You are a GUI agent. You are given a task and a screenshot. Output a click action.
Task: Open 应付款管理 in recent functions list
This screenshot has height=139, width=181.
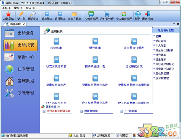(162, 78)
